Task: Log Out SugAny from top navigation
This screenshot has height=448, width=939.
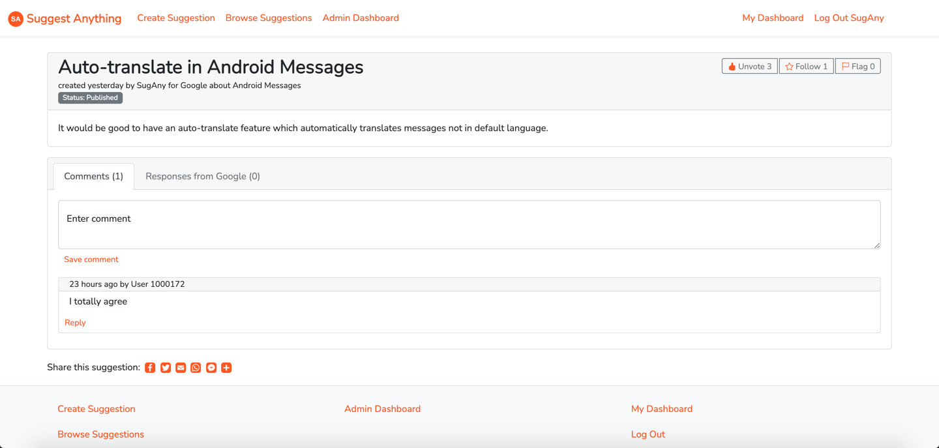Action: pos(849,18)
